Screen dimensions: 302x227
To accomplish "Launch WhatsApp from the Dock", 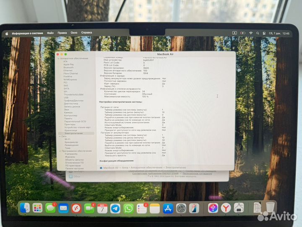I will pyautogui.click(x=128, y=209).
